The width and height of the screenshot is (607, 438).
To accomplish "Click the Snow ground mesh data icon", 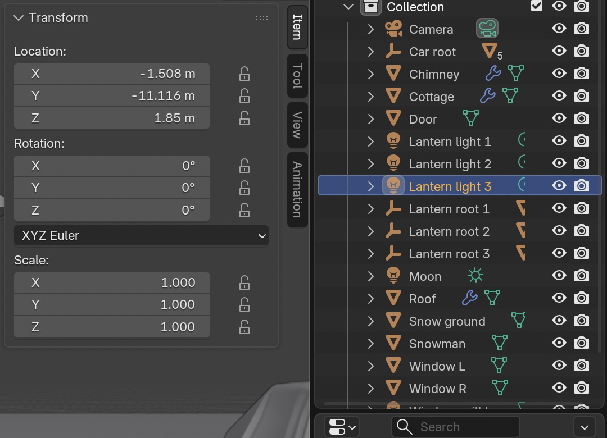I will tap(518, 320).
